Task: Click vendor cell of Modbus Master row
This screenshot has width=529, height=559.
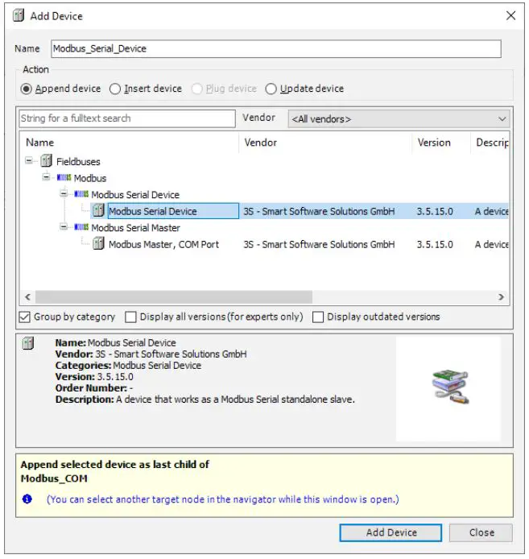Action: click(x=319, y=245)
